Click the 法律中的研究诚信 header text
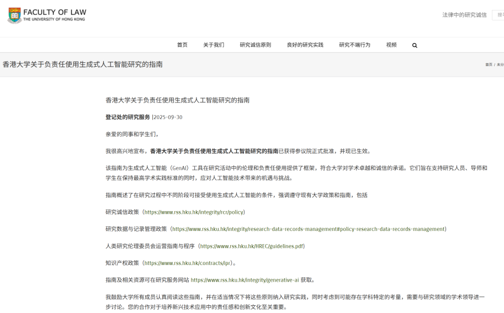504x313 pixels. (x=464, y=15)
